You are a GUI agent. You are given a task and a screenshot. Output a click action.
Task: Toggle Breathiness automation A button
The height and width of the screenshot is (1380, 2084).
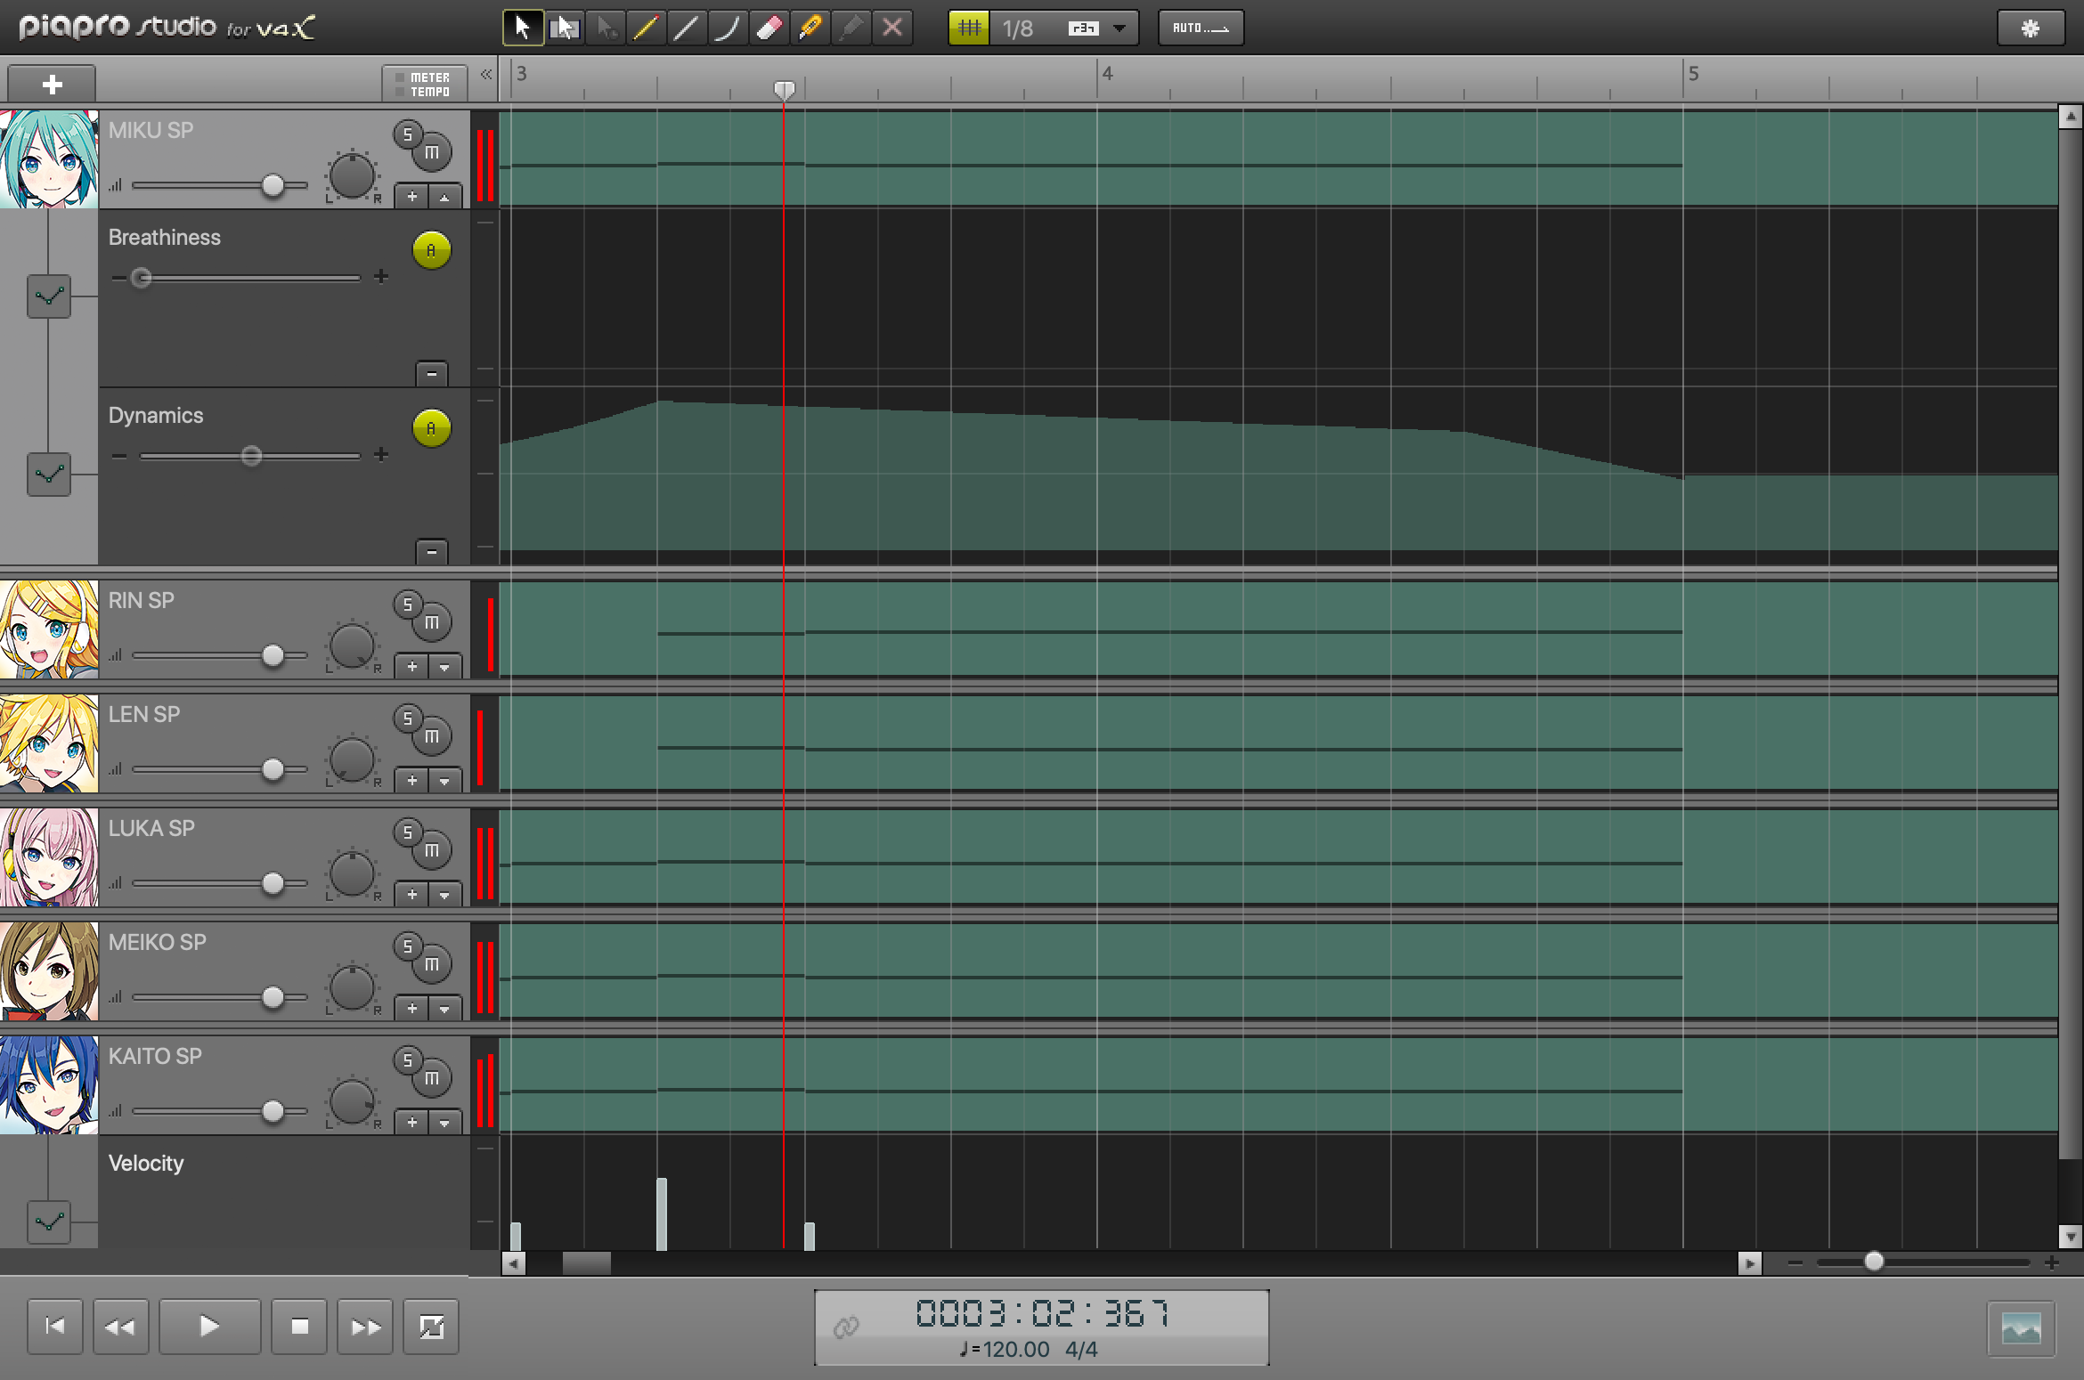[x=432, y=250]
